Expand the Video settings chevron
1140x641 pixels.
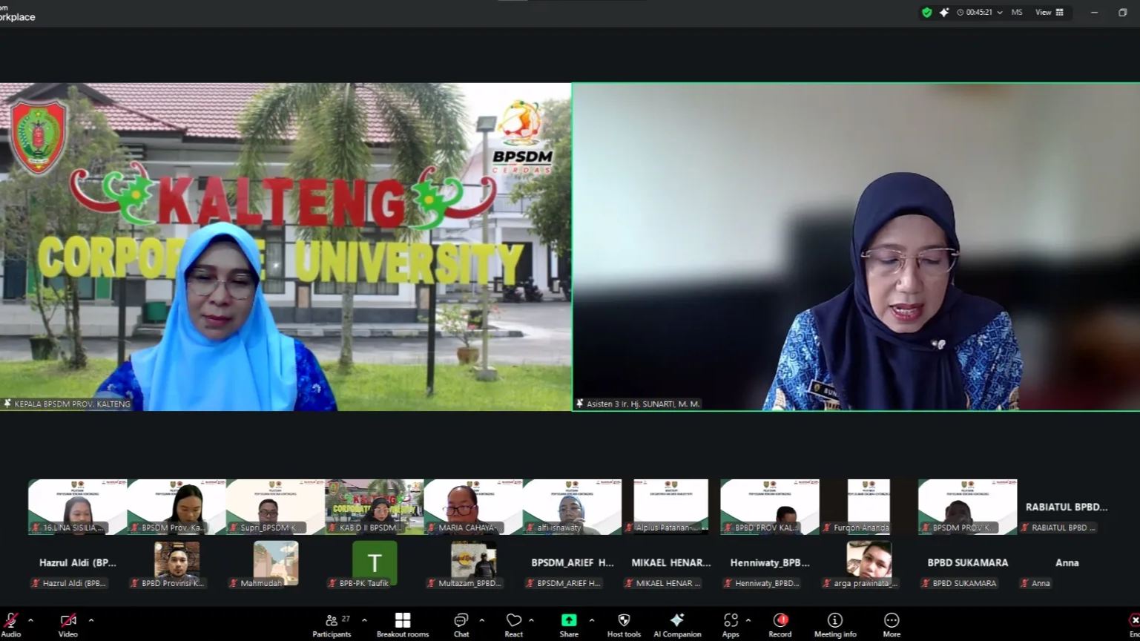pos(90,619)
